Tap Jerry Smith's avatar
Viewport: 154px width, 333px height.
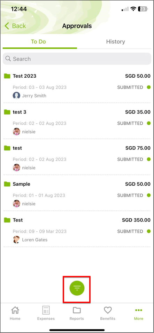pyautogui.click(x=16, y=95)
